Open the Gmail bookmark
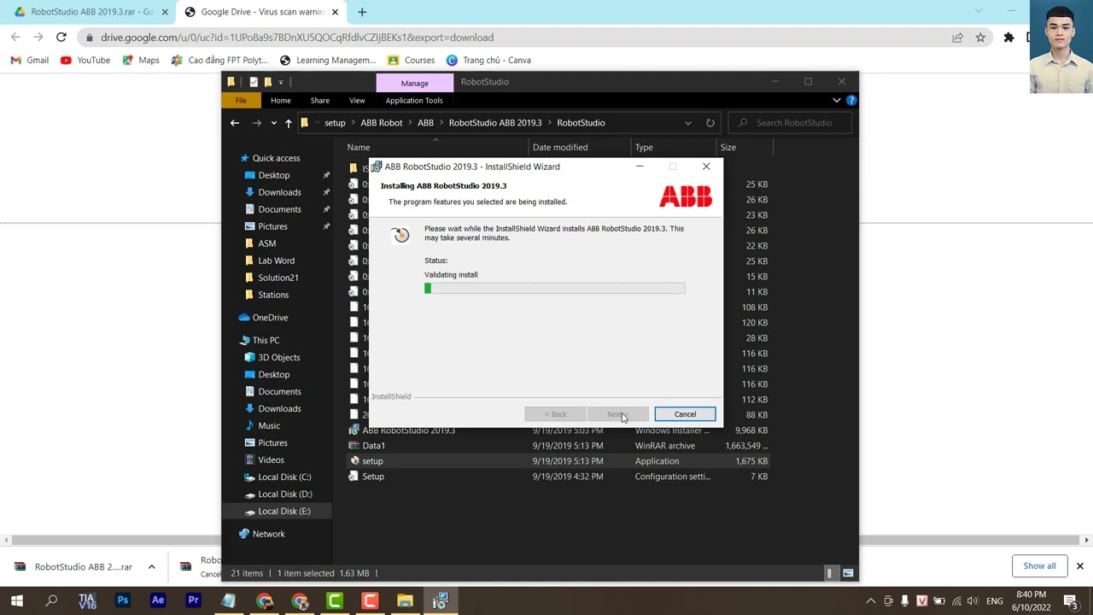 pyautogui.click(x=29, y=60)
